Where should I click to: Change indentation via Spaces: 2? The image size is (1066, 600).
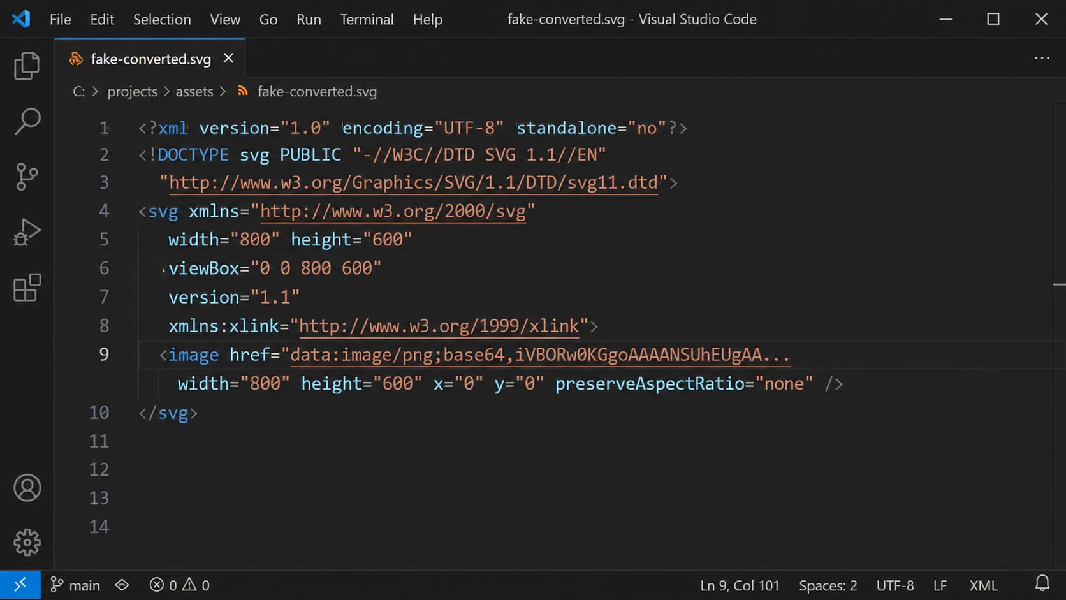tap(828, 585)
